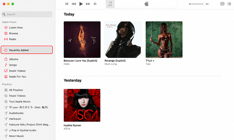This screenshot has width=234, height=140.
Task: Click the Albums sidebar icon
Action: pyautogui.click(x=6, y=59)
